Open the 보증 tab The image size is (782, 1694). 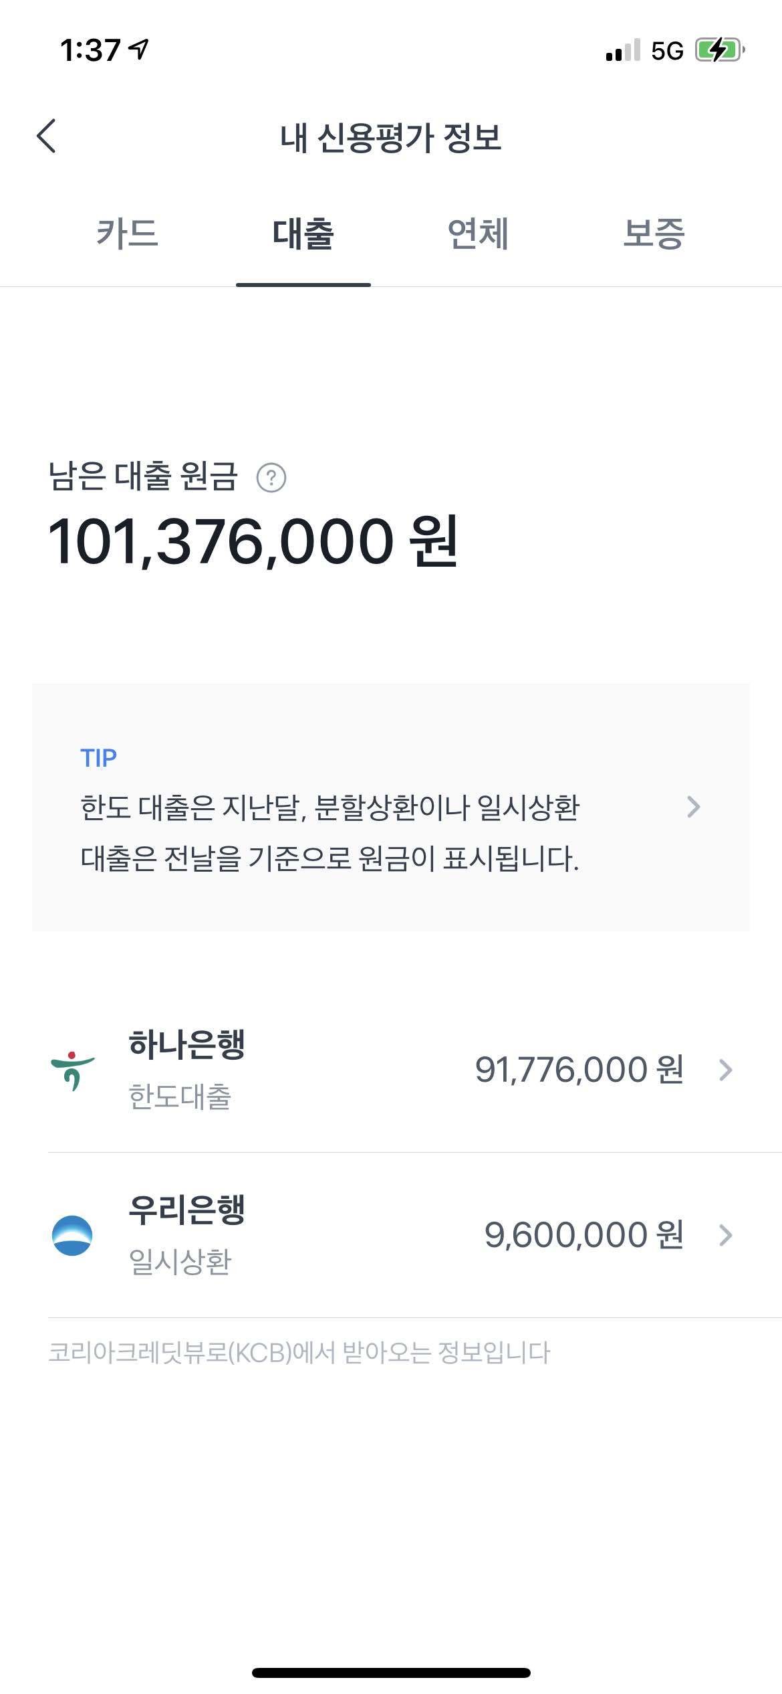(654, 234)
